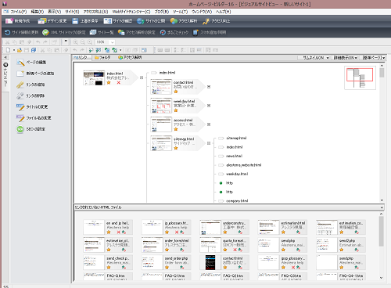
Task: Click alestera_website.html link under sitemap
Action: click(x=244, y=165)
